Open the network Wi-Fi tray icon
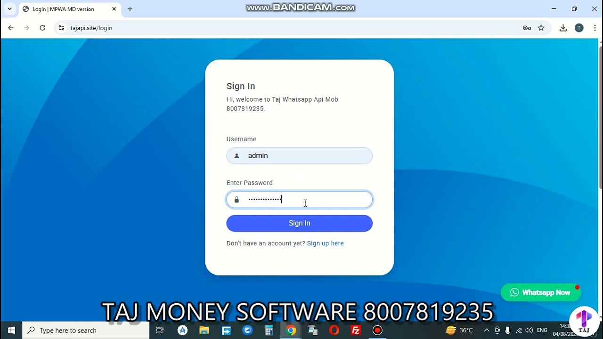603x339 pixels. pos(519,331)
